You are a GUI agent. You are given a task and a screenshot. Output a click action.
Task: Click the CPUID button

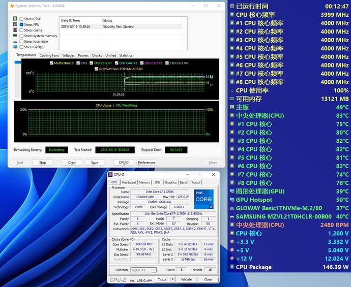point(124,163)
